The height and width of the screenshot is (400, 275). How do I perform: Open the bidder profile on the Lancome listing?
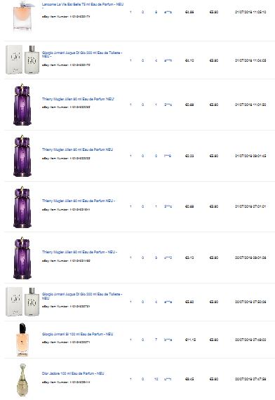pos(168,12)
